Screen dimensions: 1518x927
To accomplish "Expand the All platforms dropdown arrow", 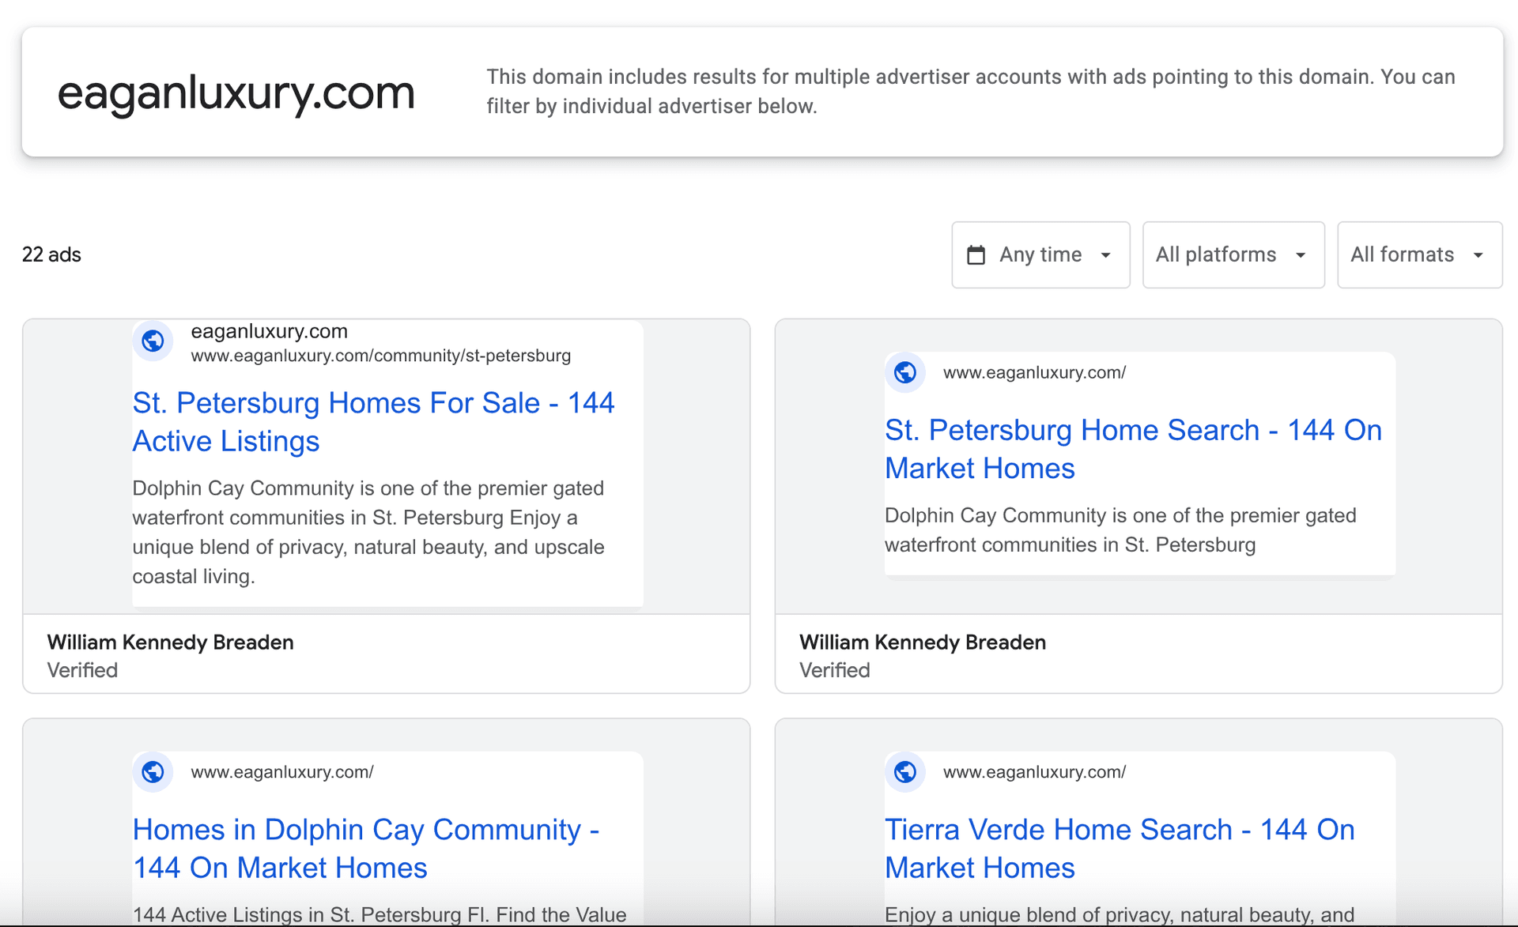I will [1301, 254].
